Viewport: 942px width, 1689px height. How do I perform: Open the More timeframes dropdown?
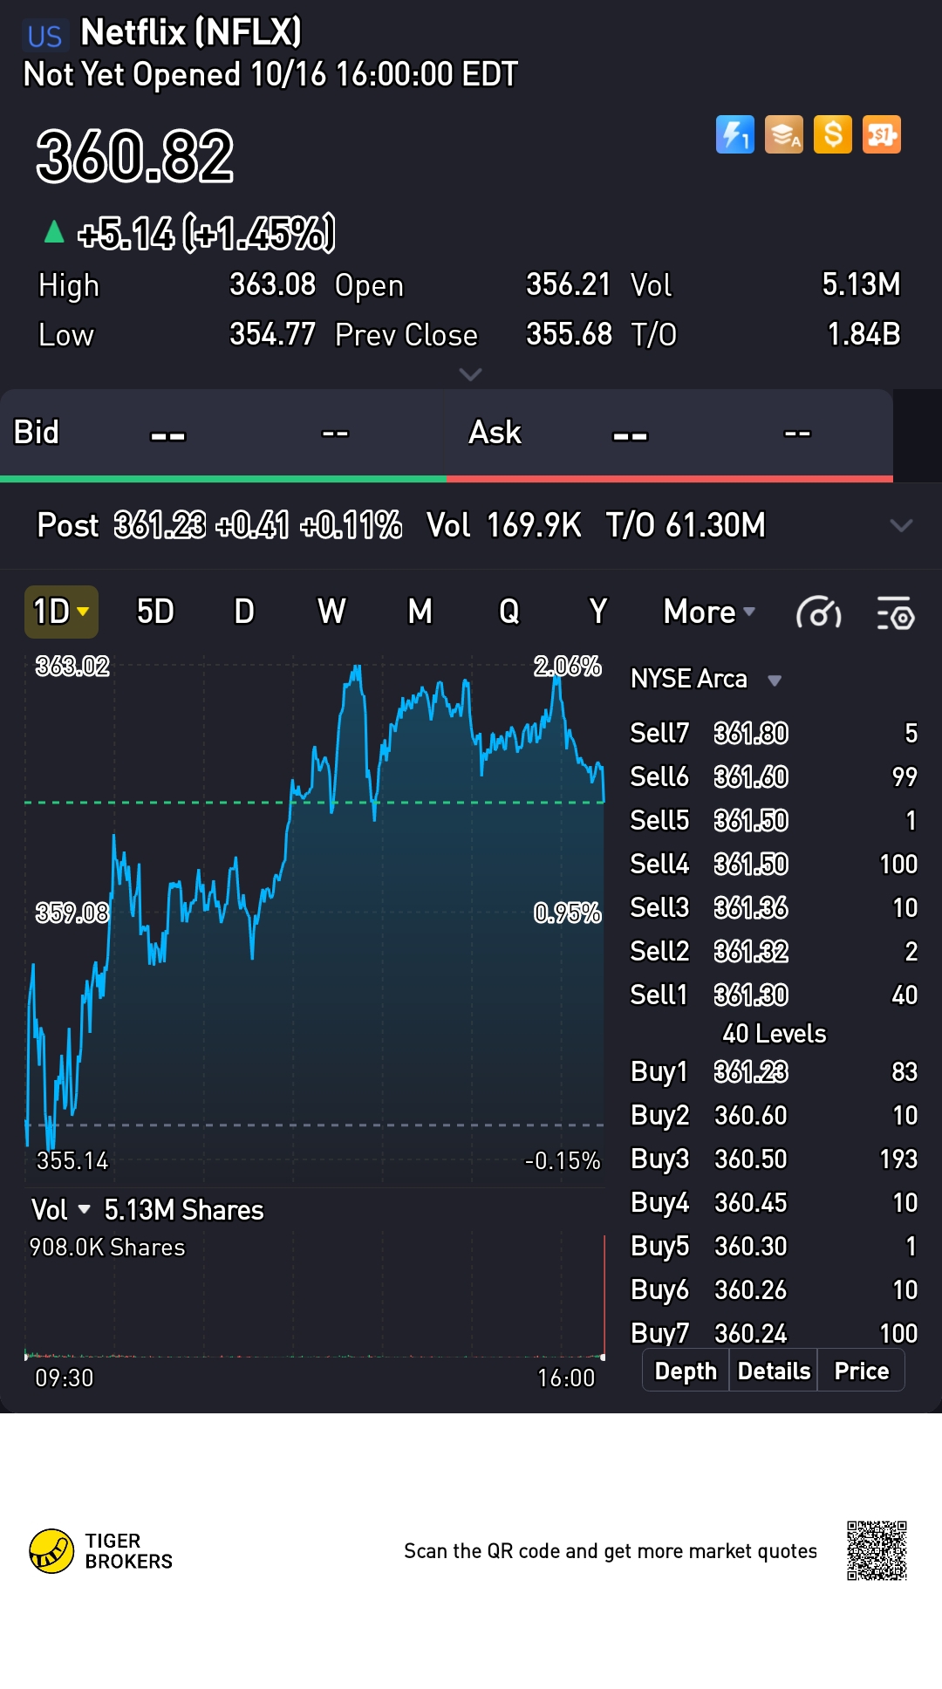[x=708, y=612]
